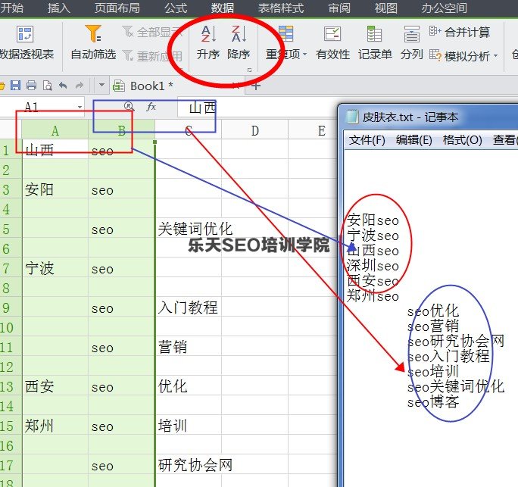Viewport: 518px width, 487px height.
Task: Select row 13 header
Action: (x=11, y=386)
